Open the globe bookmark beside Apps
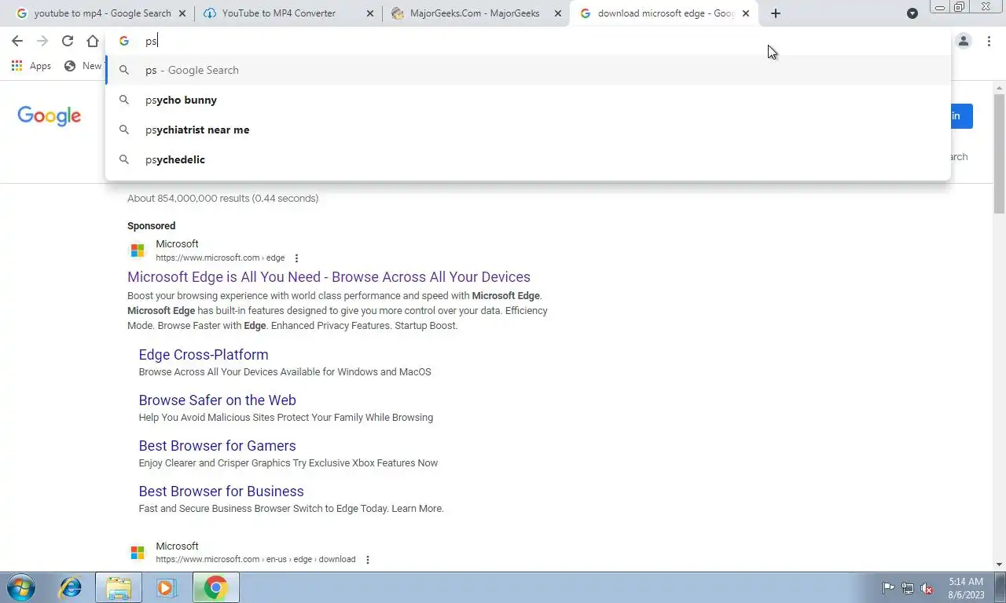This screenshot has width=1006, height=603. tap(83, 66)
